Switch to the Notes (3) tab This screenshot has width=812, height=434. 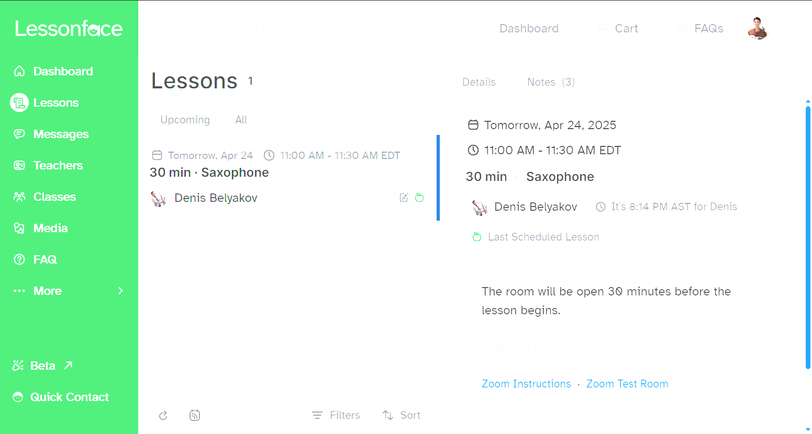551,82
